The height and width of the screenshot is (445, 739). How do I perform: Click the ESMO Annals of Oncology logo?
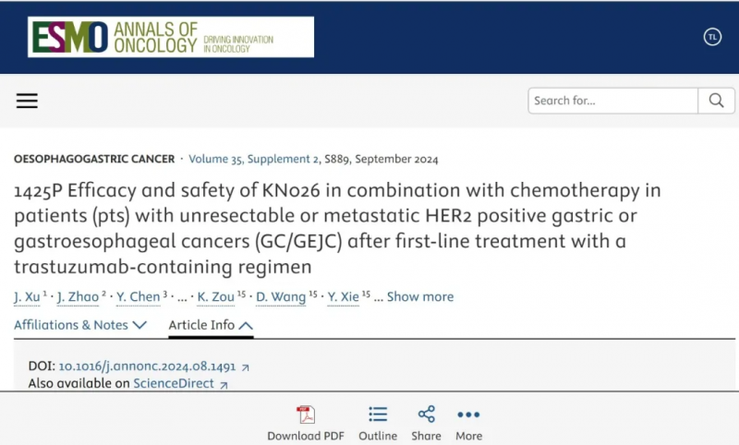pyautogui.click(x=171, y=37)
